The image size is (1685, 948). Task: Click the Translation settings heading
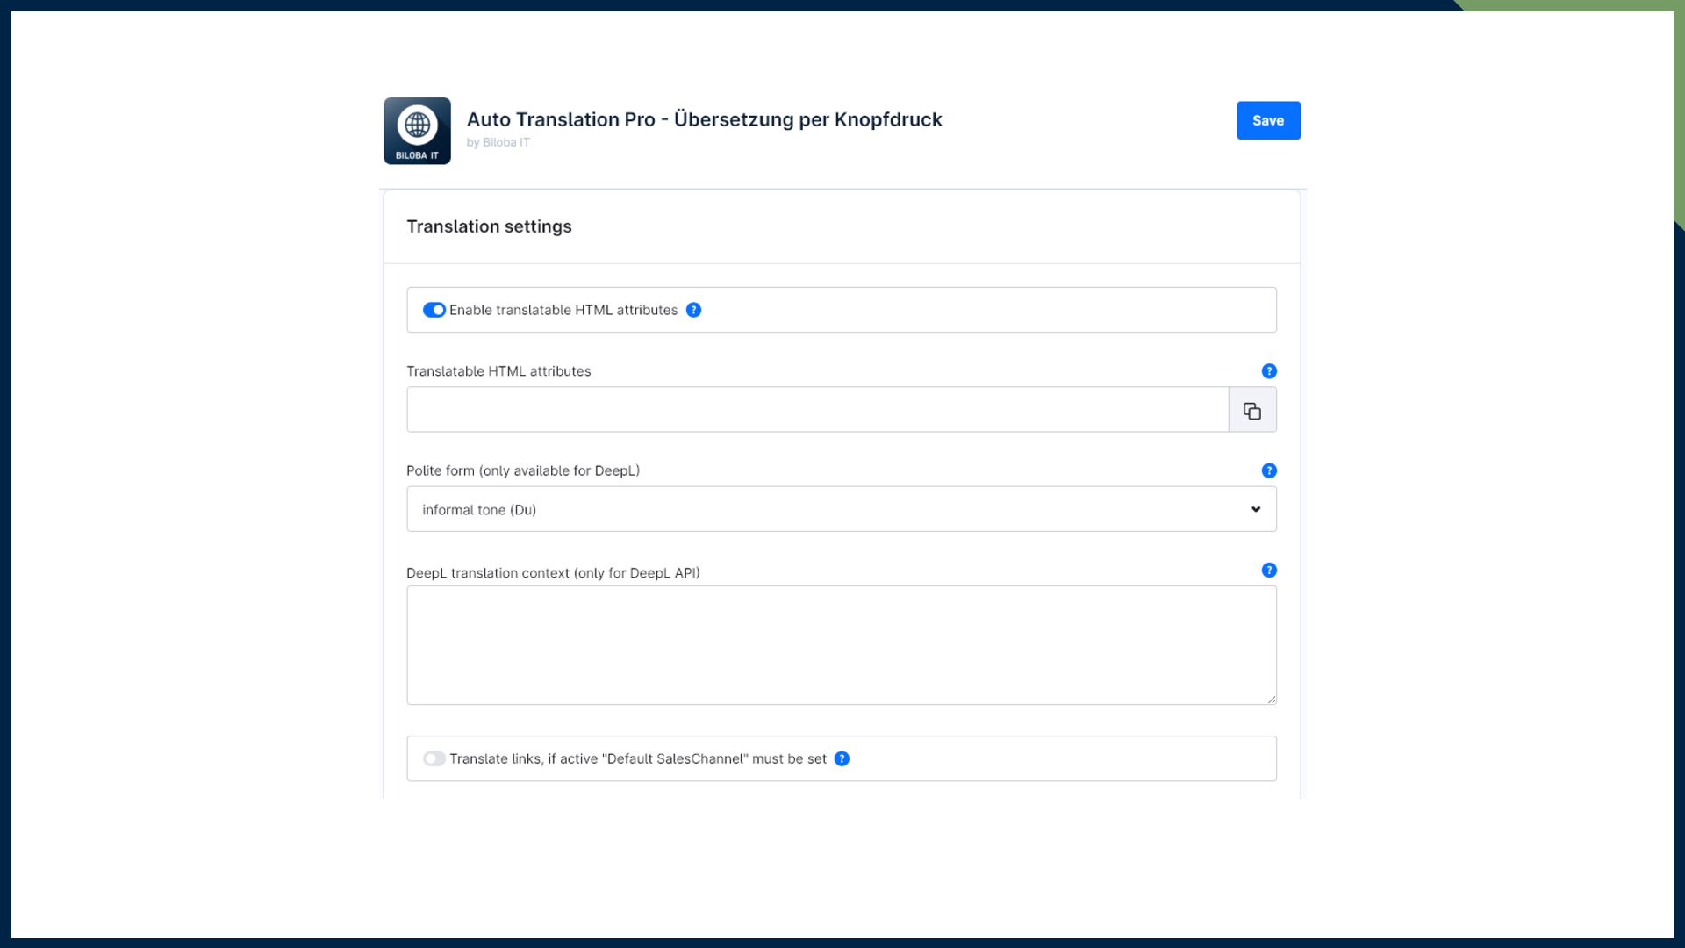pyautogui.click(x=489, y=226)
